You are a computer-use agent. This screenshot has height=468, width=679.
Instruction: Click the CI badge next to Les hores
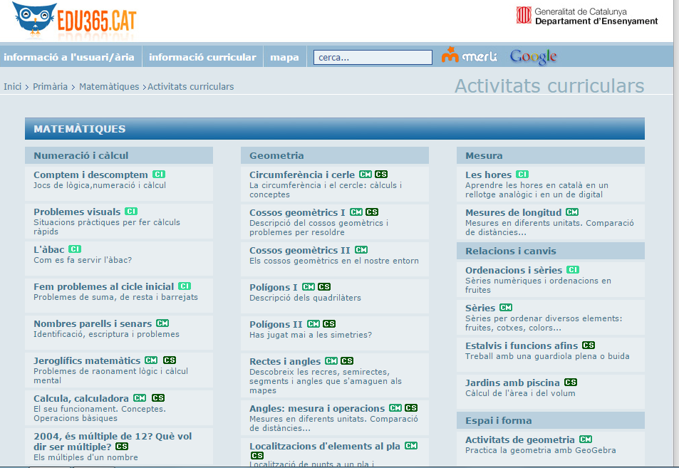[522, 175]
